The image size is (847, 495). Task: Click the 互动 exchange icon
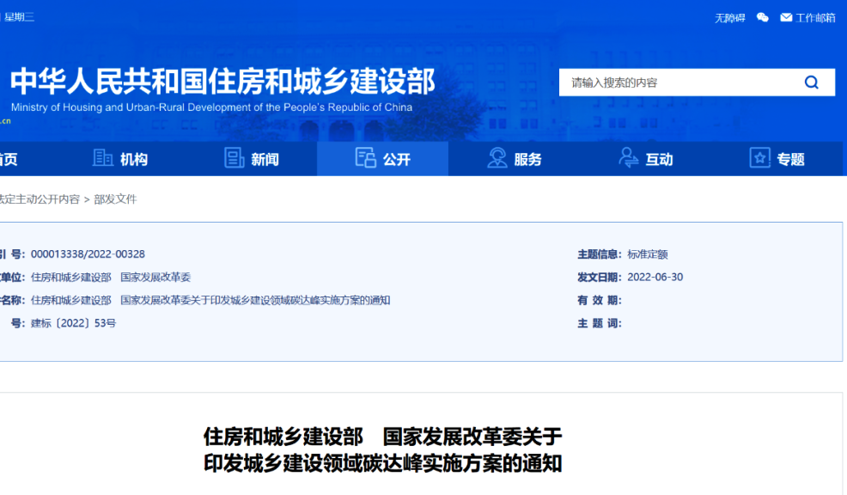[x=628, y=158]
